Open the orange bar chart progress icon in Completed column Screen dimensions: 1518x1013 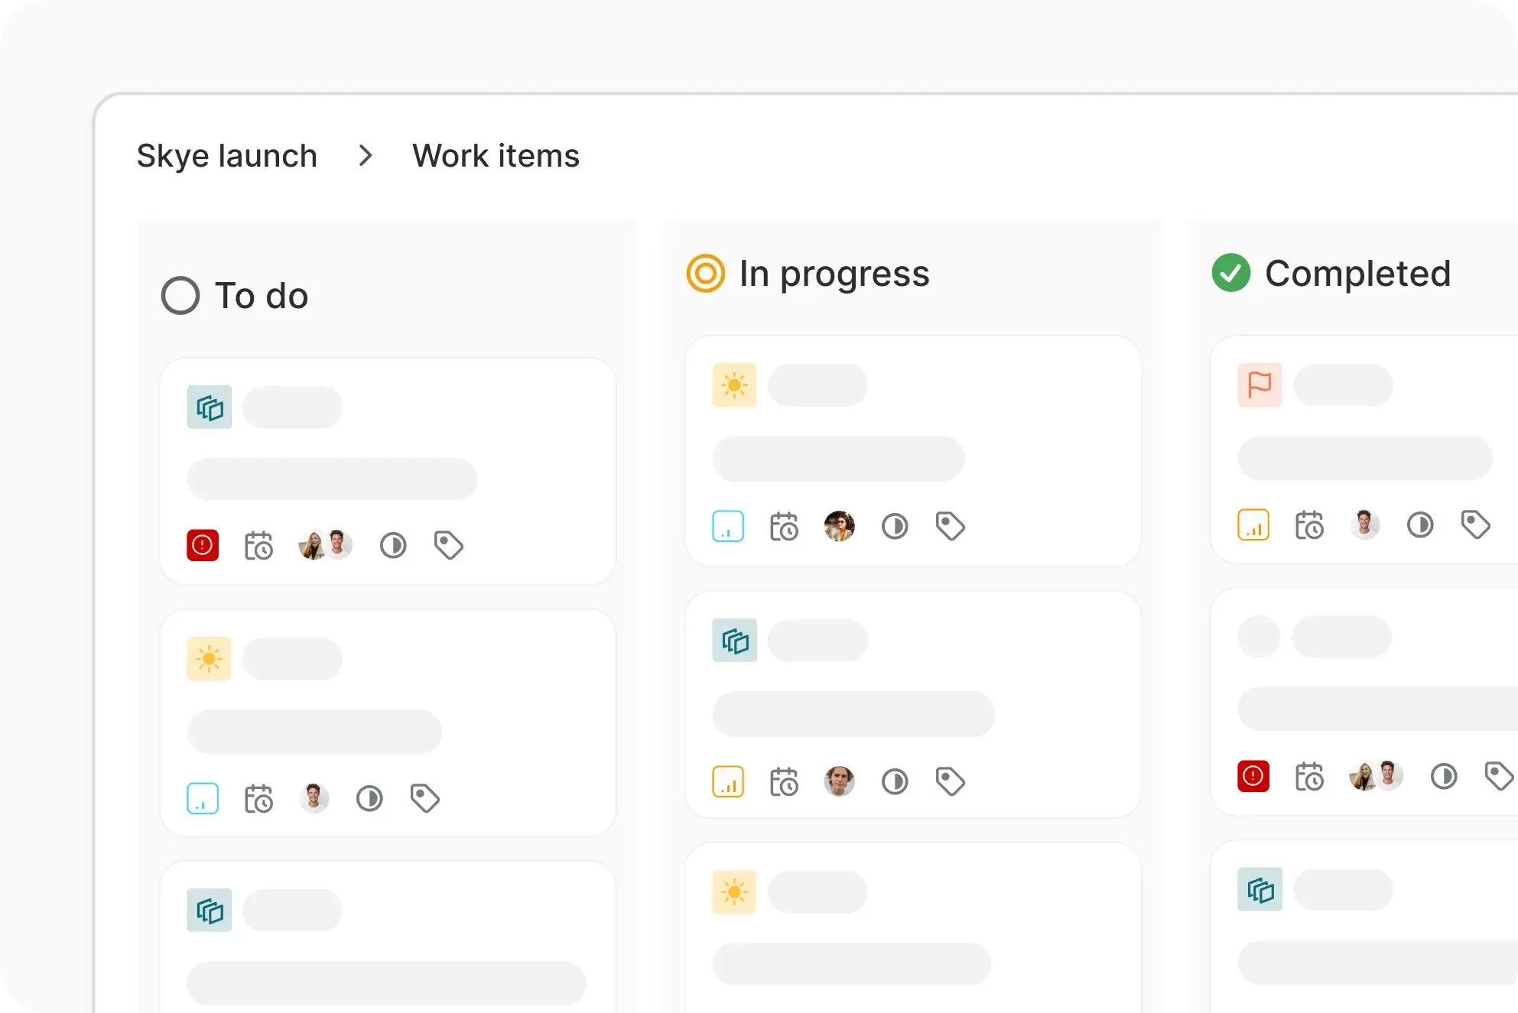tap(1253, 524)
